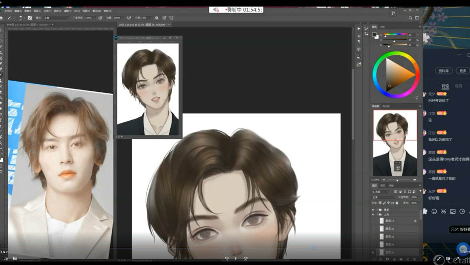Enable airbrush-style build-up icon
Viewport: 470px width, 265px height.
tap(129, 18)
